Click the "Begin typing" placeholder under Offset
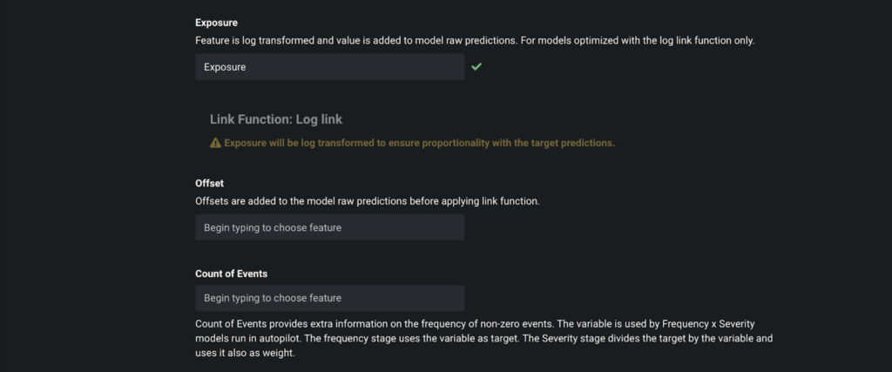The height and width of the screenshot is (372, 892). pos(273,227)
